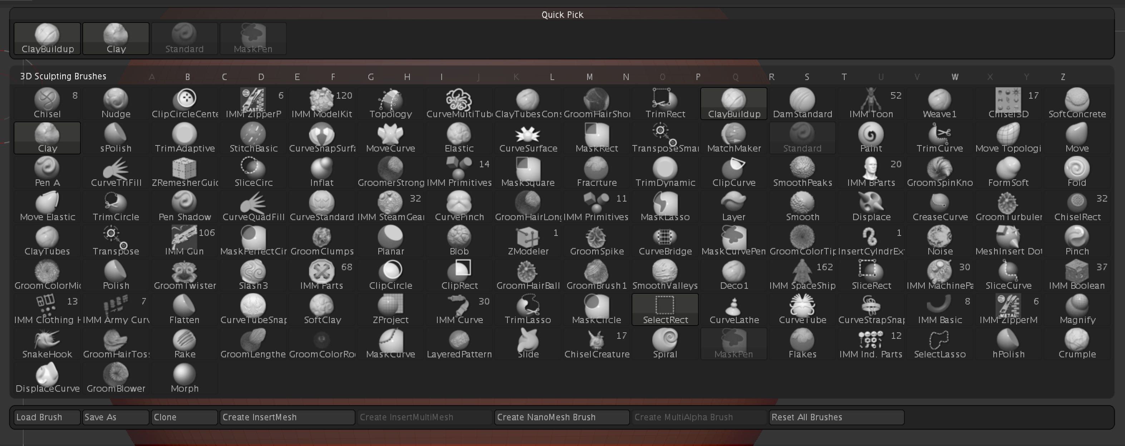Select the Magnify brush
The height and width of the screenshot is (446, 1125).
1077,309
